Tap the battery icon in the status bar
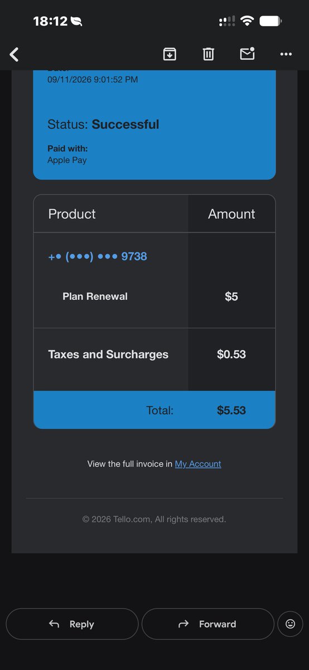Screen dimensions: 309x670 271,21
